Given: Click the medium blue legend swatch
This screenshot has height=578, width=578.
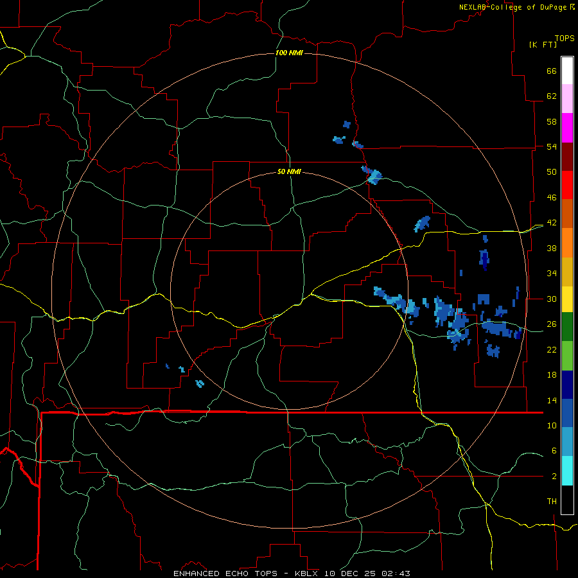Looking at the screenshot, I should coord(567,413).
